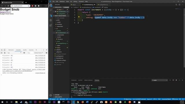
Task: Click the sync icon in the status bar
Action: [58, 99]
